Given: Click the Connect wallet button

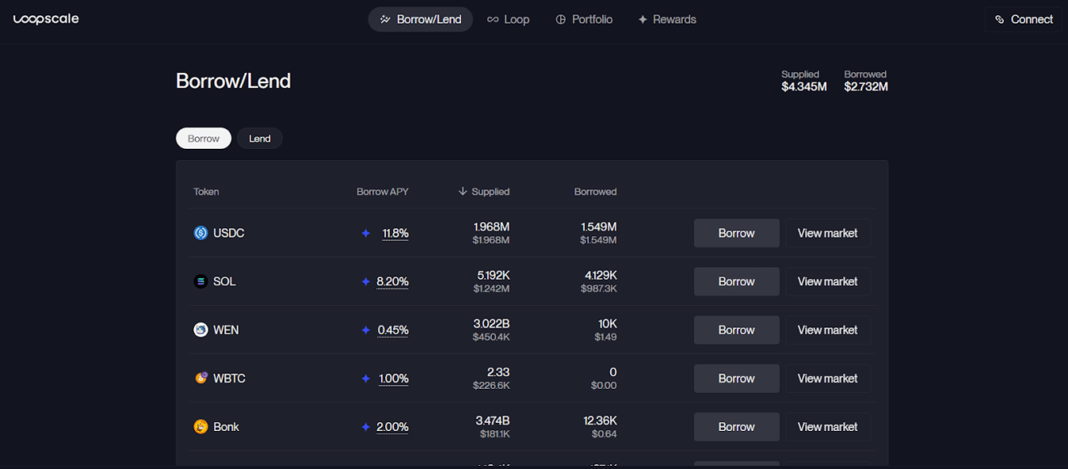Looking at the screenshot, I should pyautogui.click(x=1023, y=19).
